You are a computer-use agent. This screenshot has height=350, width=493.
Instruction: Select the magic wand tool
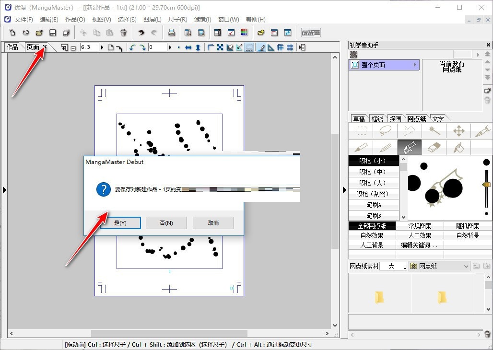434,130
